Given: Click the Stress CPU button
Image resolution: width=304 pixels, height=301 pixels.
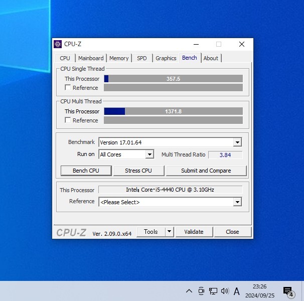Looking at the screenshot, I should [x=138, y=171].
